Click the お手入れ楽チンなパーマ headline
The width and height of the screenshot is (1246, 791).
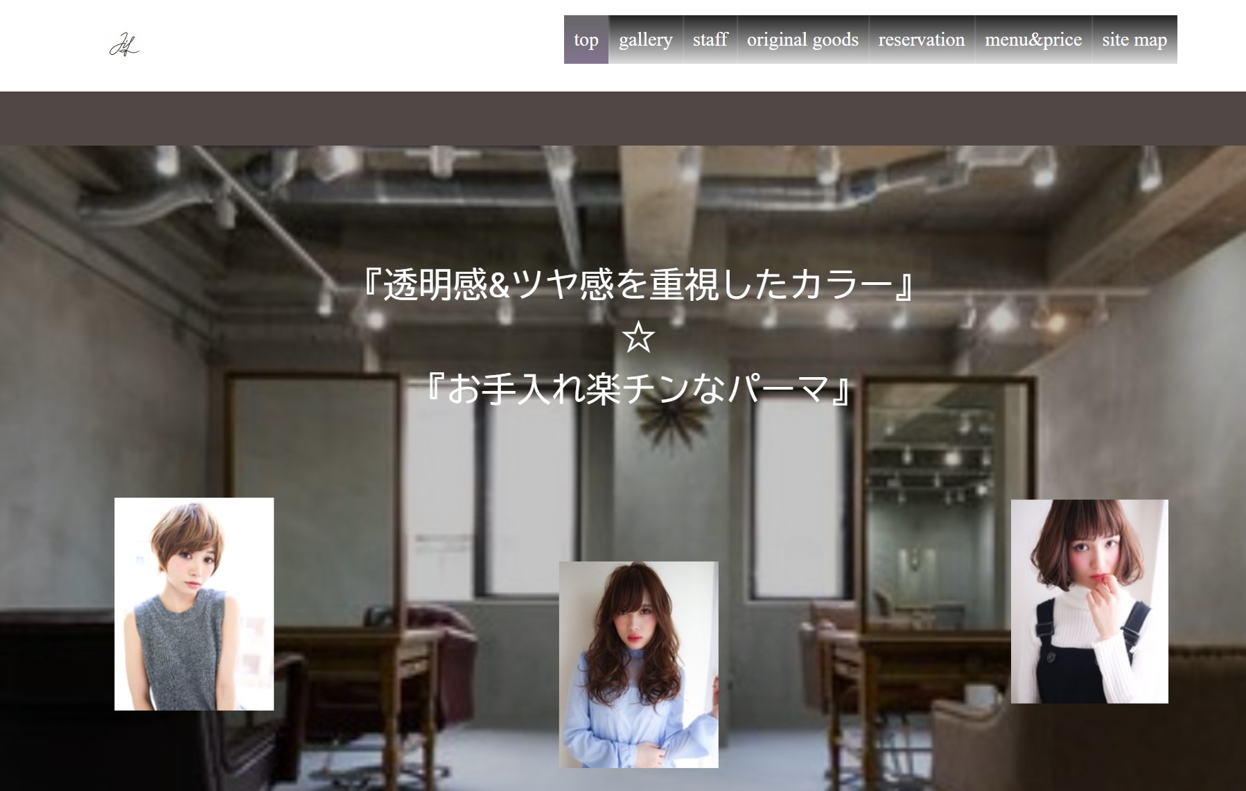tap(638, 390)
